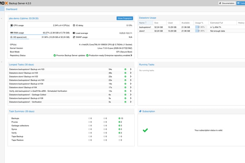Image resolution: width=245 pixels, height=163 pixels.
Task: Click the middle zero-count icon in Tape Backup row
Action: 104,137
